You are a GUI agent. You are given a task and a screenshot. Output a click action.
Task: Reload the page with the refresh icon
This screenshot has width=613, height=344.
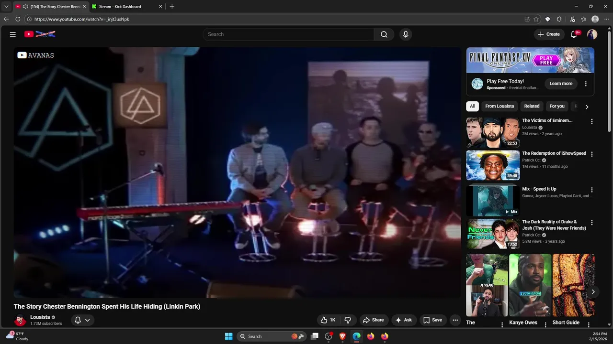[18, 19]
